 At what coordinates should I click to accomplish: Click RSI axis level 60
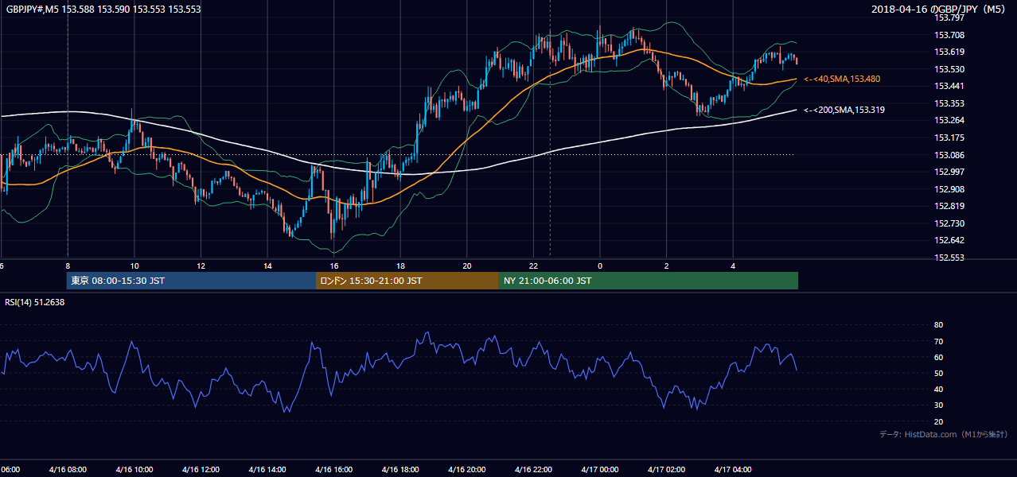point(938,357)
